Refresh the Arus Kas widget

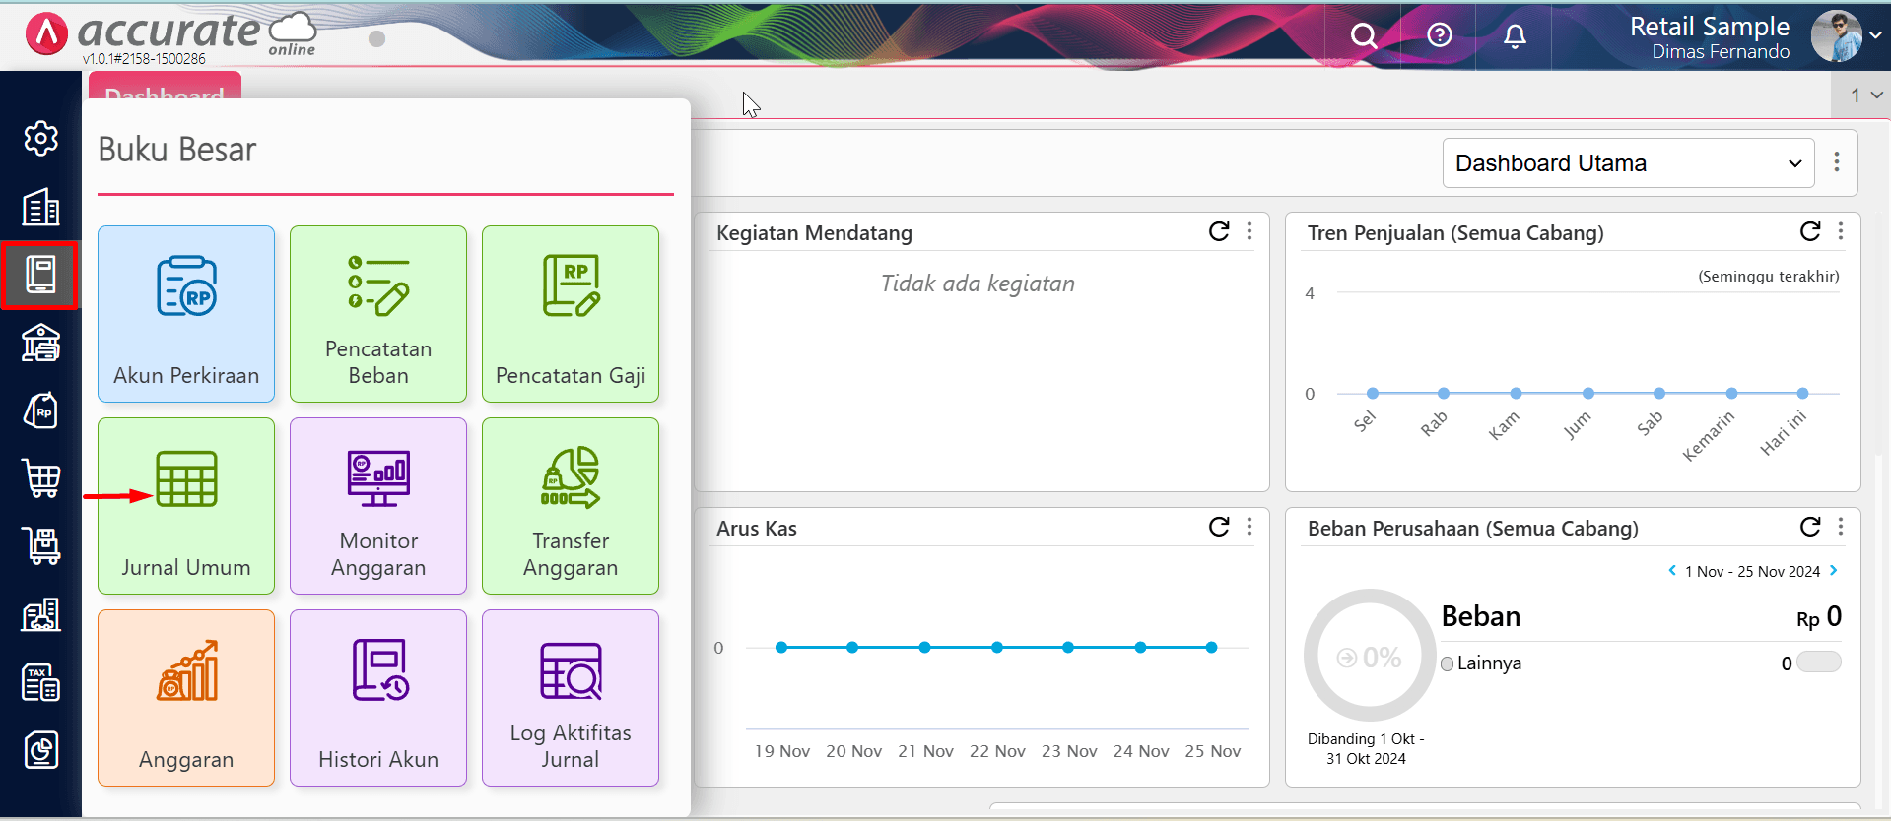[1219, 527]
